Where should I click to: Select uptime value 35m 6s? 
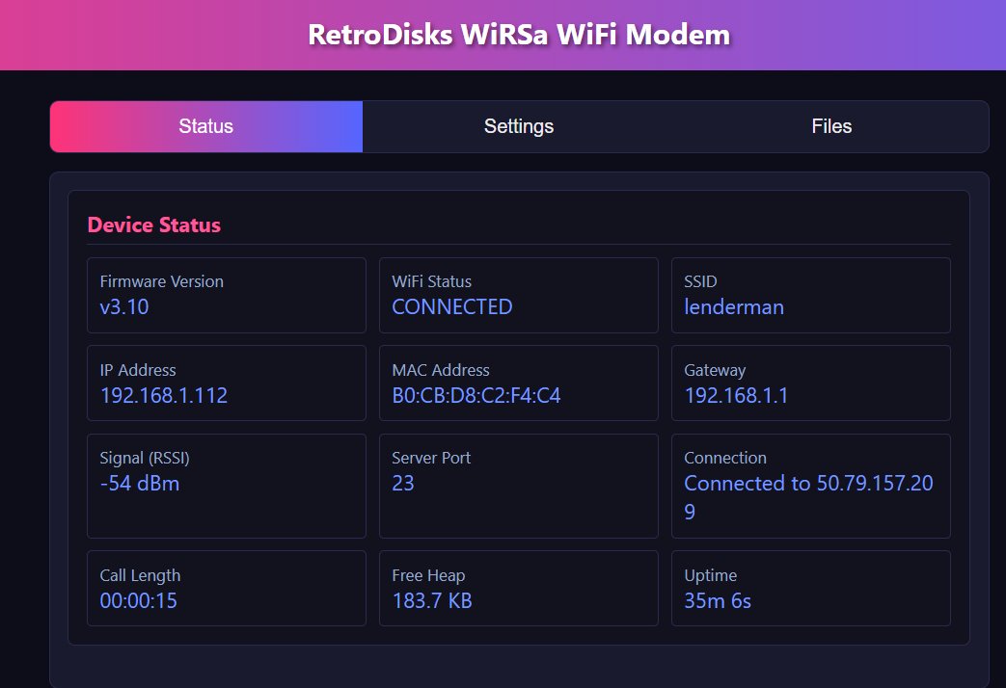[718, 601]
